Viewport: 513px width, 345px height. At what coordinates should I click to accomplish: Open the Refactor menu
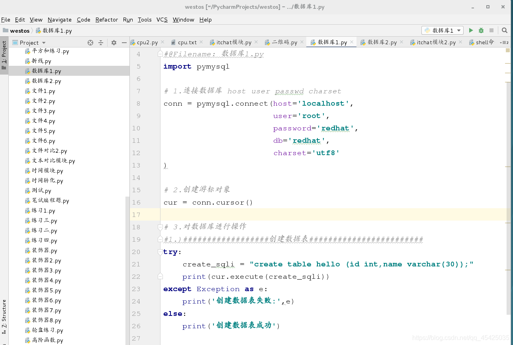click(107, 20)
